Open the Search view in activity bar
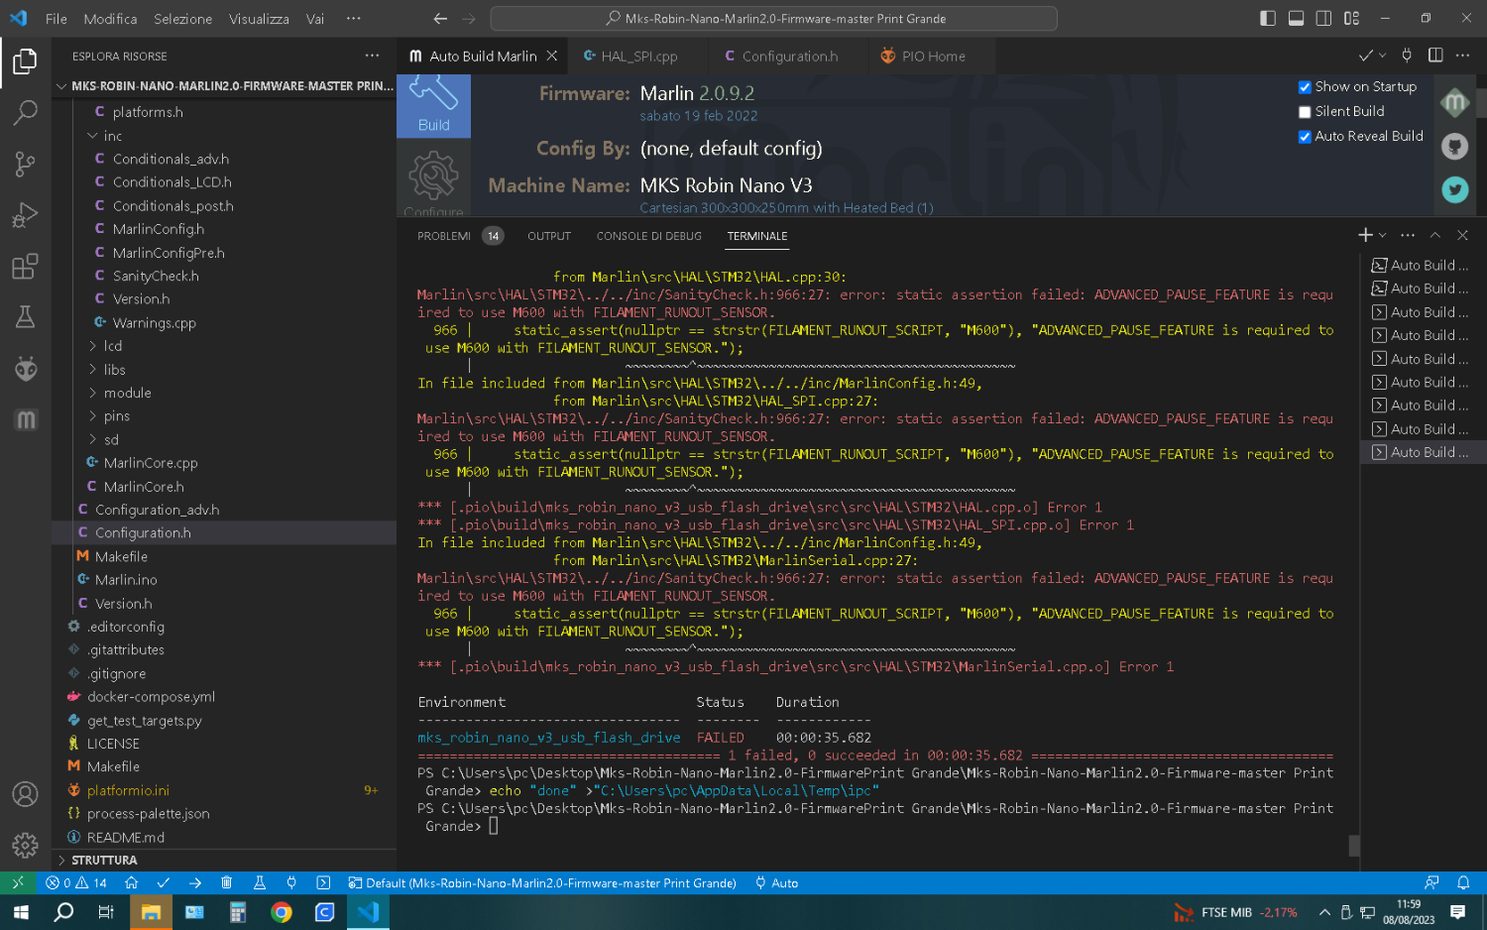 tap(25, 112)
